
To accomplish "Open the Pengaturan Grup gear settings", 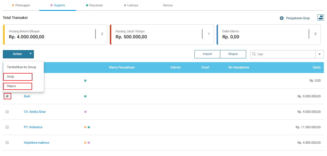I will pos(282,18).
